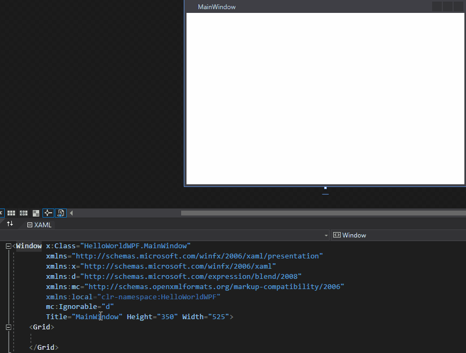This screenshot has height=353, width=466.
Task: Click the bottom resize handle of design window
Action: (x=325, y=188)
